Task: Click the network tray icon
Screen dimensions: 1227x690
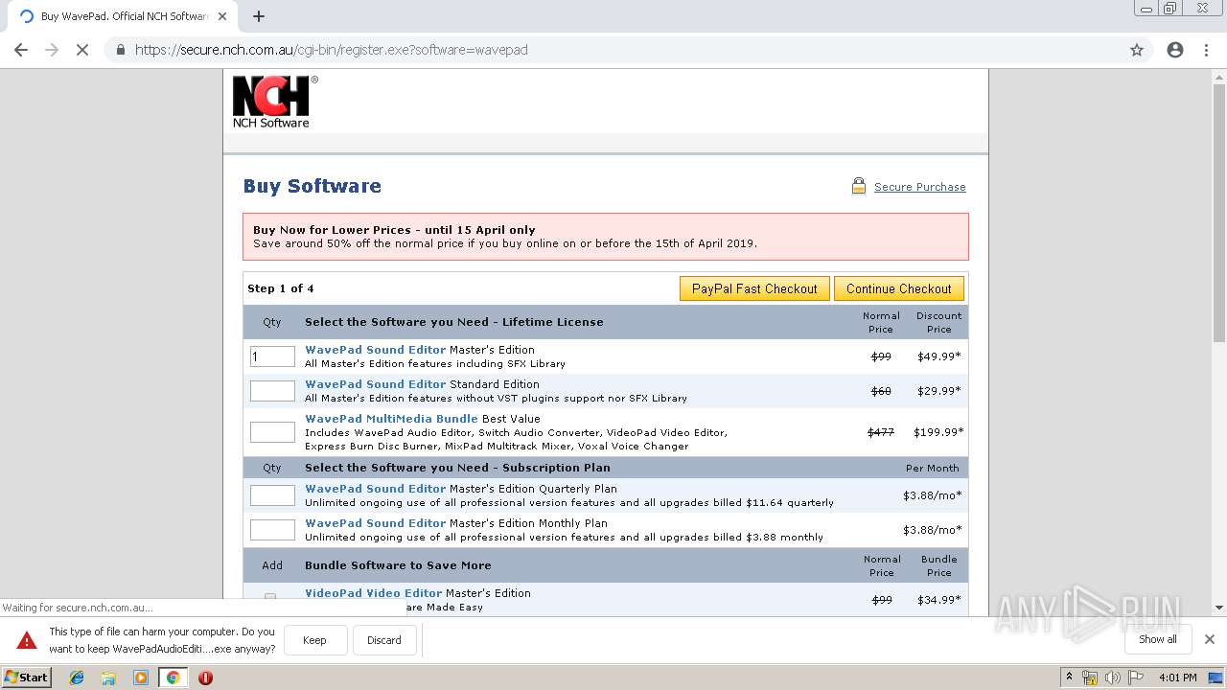Action: (1090, 678)
